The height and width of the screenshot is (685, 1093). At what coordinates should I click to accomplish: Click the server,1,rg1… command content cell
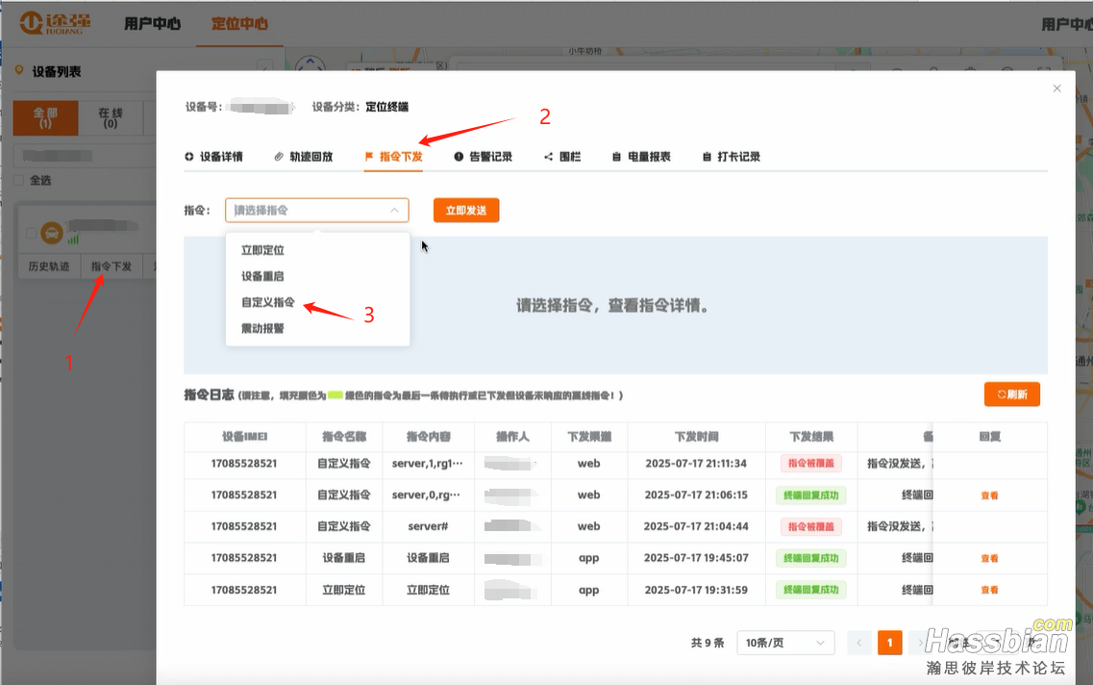(x=428, y=463)
